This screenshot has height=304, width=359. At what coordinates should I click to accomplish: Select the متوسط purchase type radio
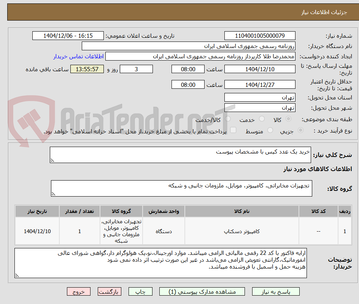point(270,130)
